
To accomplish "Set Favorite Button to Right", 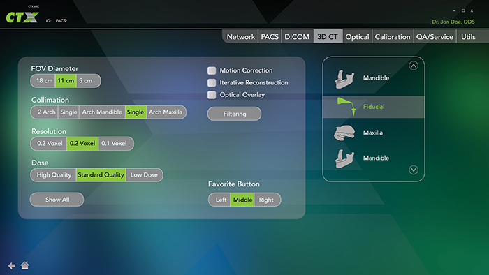I will coord(267,200).
